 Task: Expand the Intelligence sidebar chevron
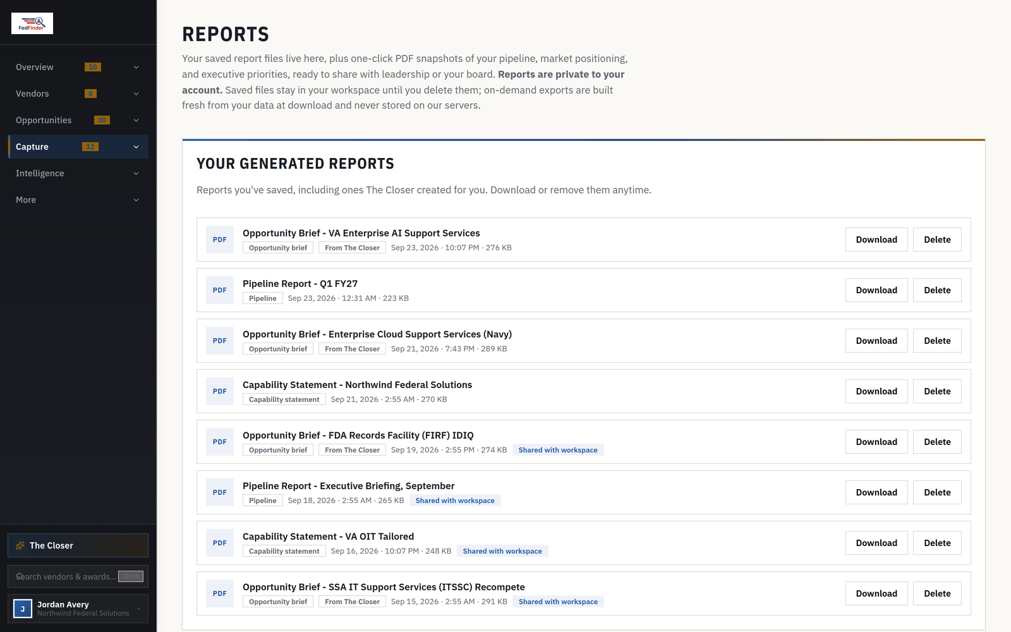point(136,173)
